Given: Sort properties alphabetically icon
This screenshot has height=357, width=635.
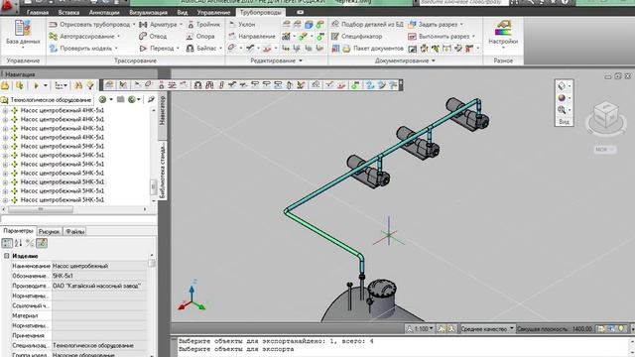Looking at the screenshot, I should [18, 243].
